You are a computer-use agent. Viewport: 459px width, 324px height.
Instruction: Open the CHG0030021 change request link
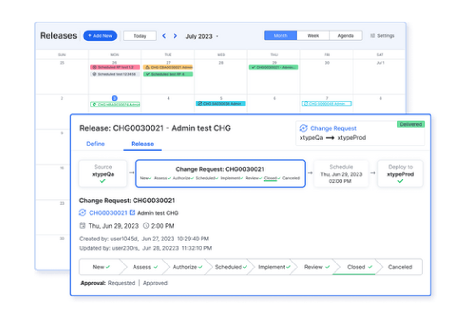pos(108,213)
